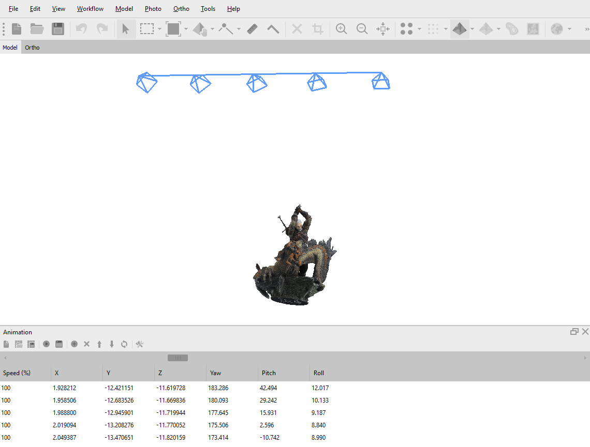Click the Remove keyframe X icon in the Animation toolbar

click(86, 344)
